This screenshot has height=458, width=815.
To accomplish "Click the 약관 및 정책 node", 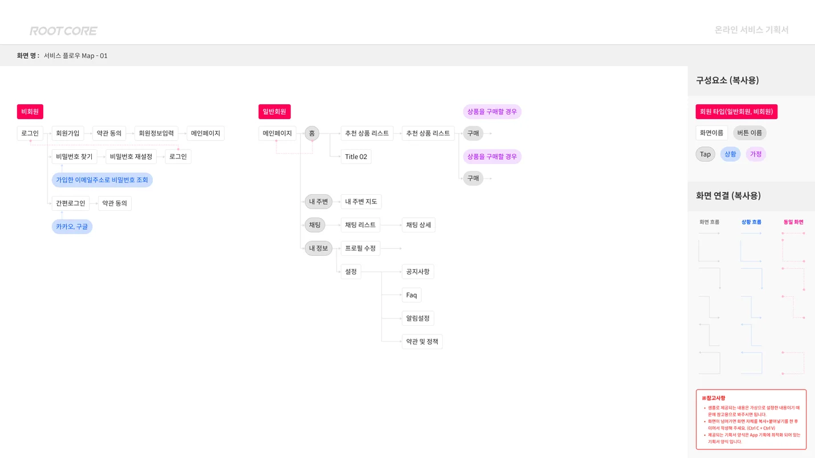I will tap(422, 342).
